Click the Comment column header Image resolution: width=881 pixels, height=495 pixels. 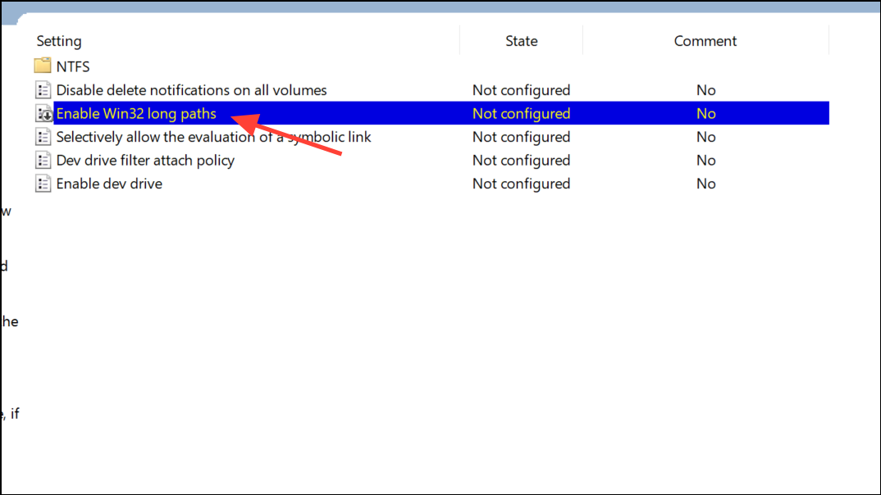[x=705, y=41]
